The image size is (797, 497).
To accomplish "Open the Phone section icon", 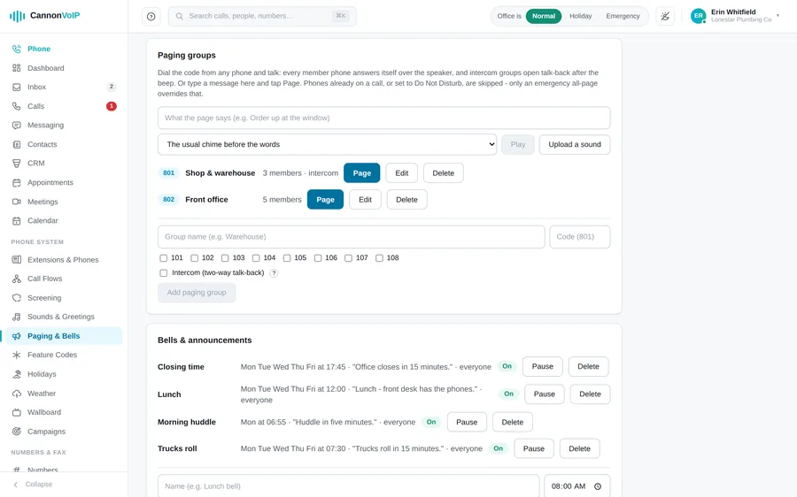I will pyautogui.click(x=17, y=49).
